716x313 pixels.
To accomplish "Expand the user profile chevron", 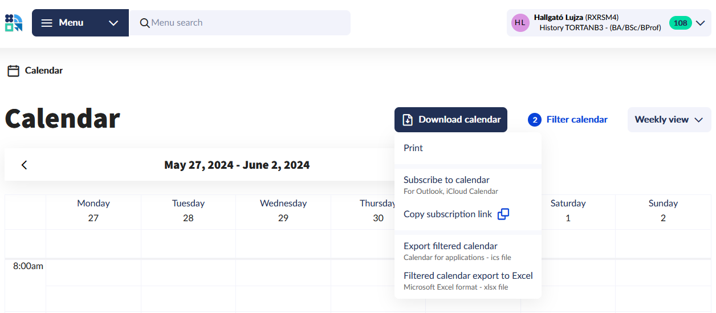I will pos(701,23).
